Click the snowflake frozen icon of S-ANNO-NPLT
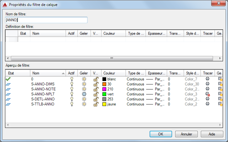This screenshot has width=228, height=142. coord(84,94)
